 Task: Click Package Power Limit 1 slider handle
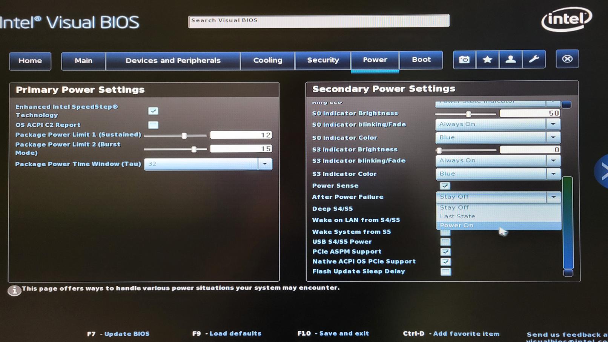(184, 136)
